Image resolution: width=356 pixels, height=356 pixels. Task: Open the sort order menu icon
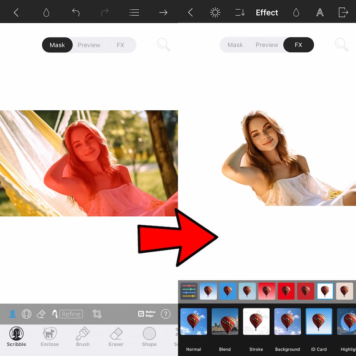pyautogui.click(x=240, y=12)
